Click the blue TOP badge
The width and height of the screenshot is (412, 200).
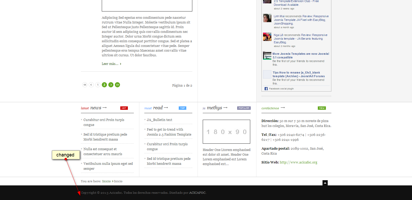[182, 108]
